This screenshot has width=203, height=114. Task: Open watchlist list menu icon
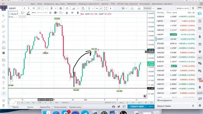(193, 8)
